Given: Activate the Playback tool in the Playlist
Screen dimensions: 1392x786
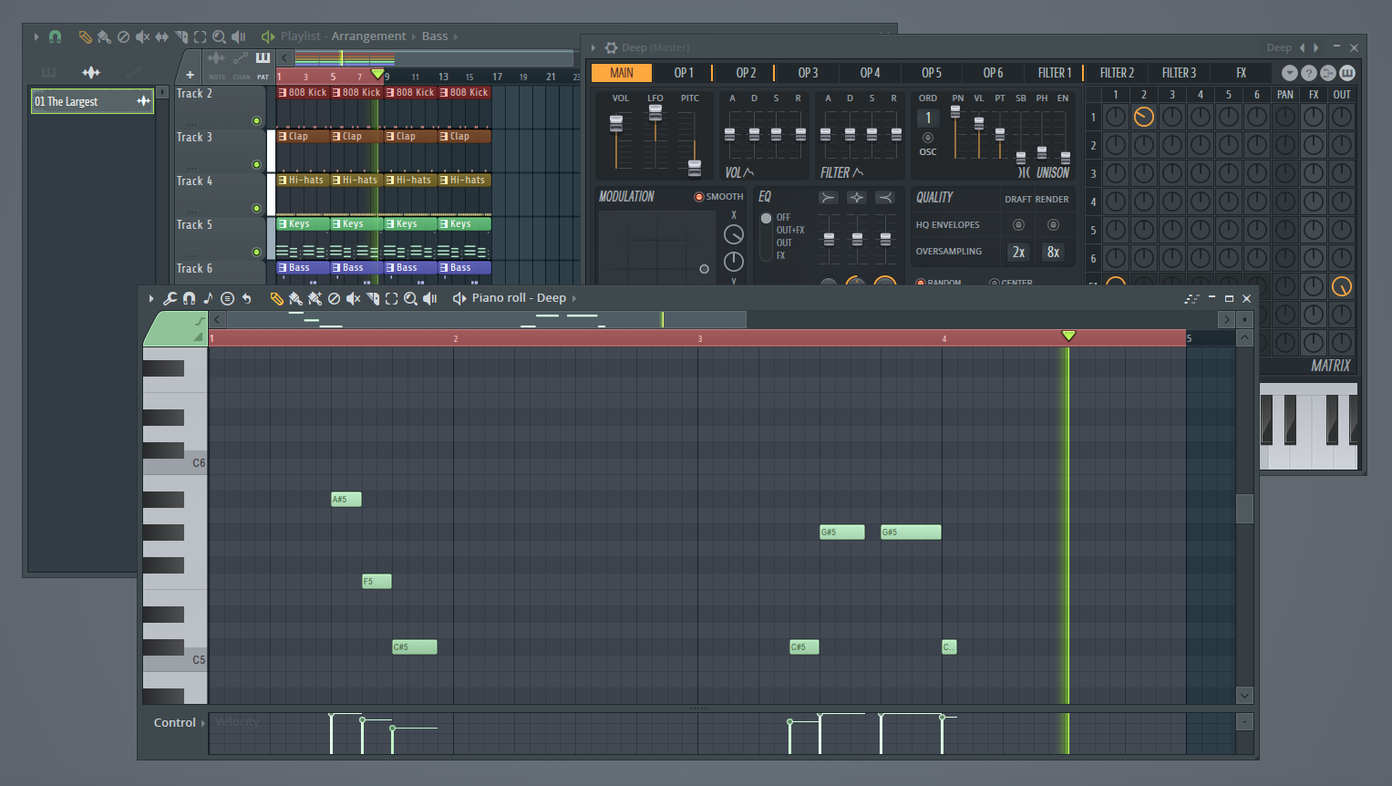Looking at the screenshot, I should pyautogui.click(x=239, y=36).
